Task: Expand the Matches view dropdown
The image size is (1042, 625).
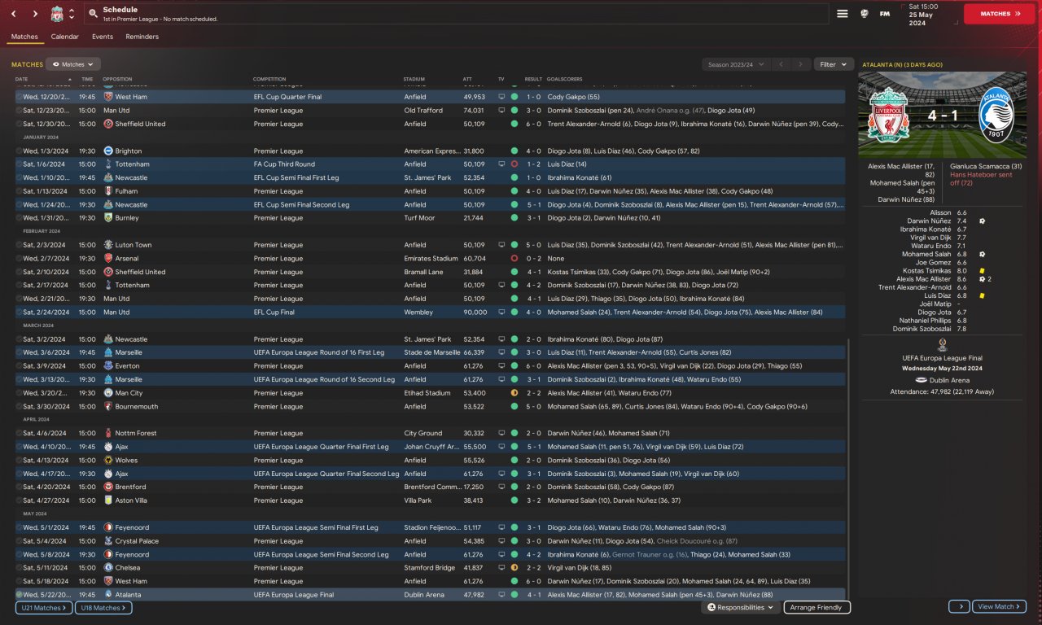Action: pyautogui.click(x=73, y=64)
